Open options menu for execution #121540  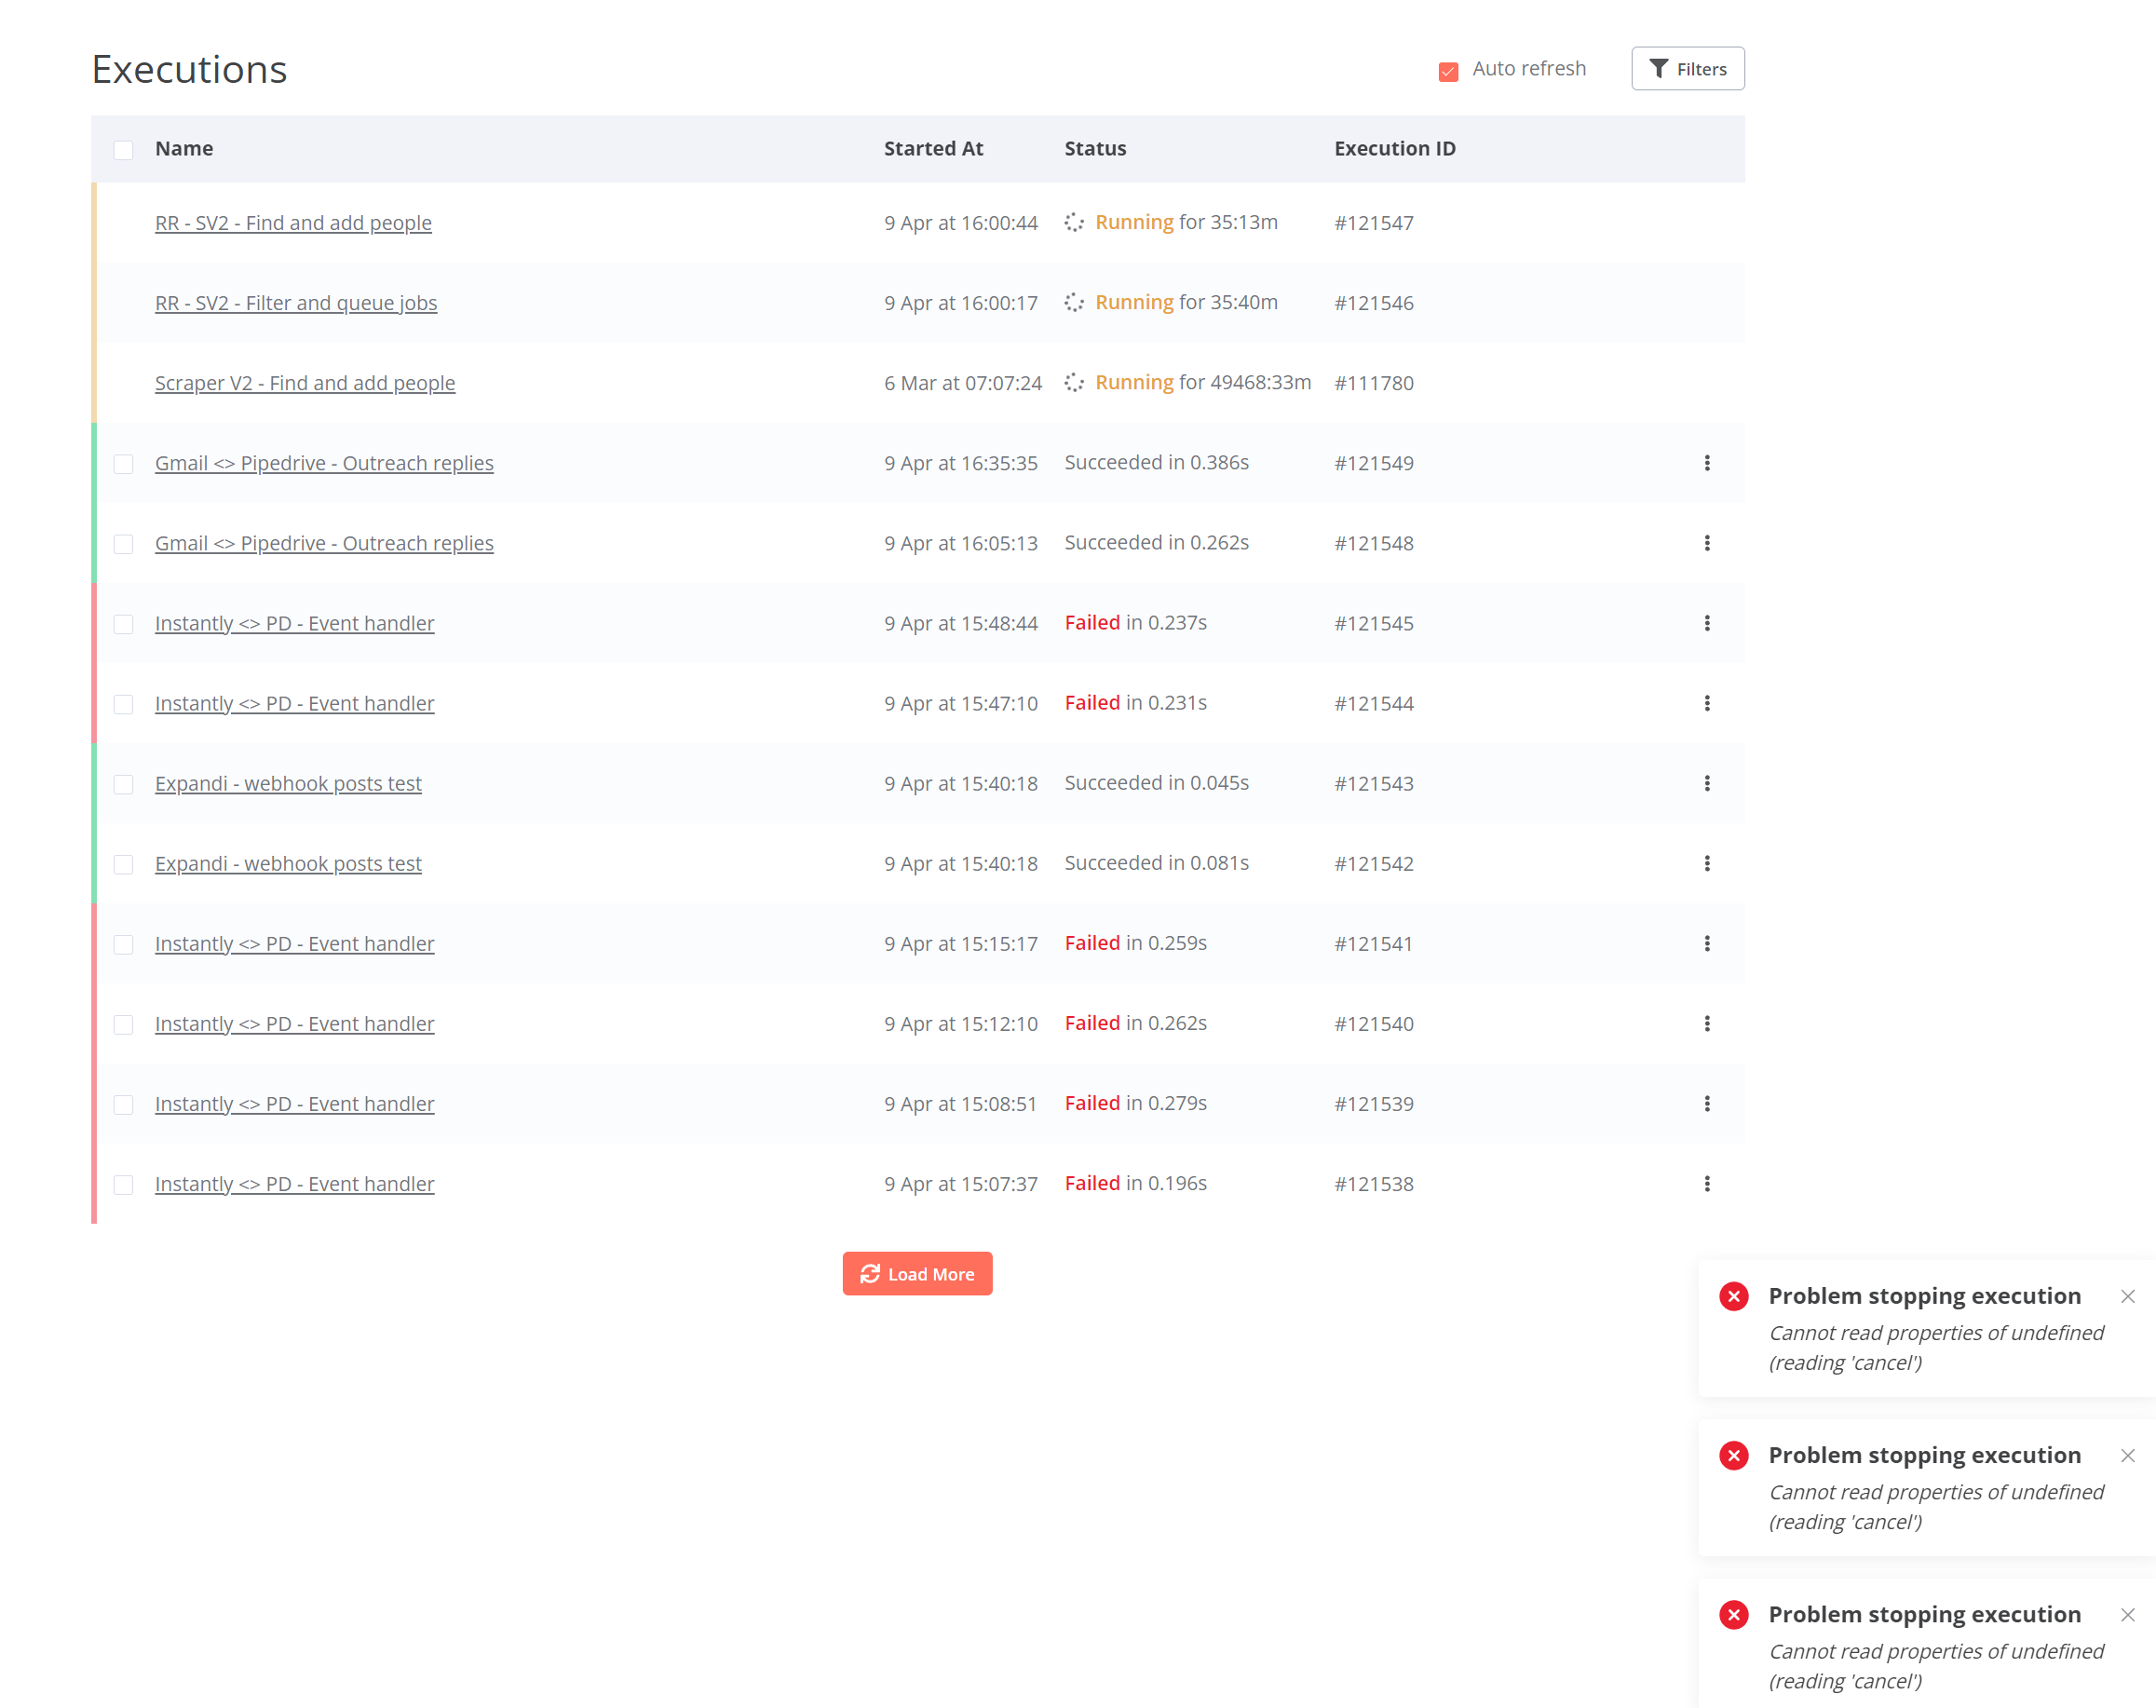tap(1707, 1023)
